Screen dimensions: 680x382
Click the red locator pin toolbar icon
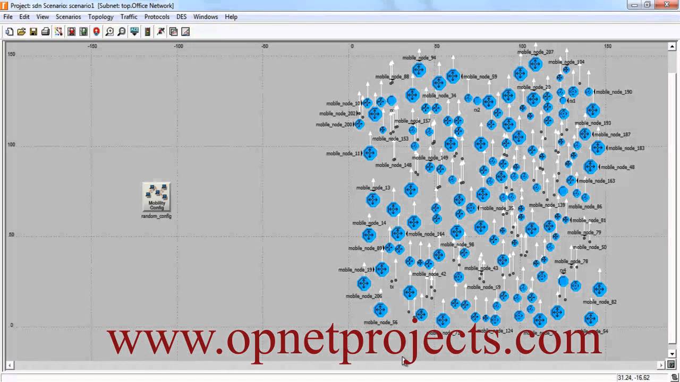pyautogui.click(x=96, y=32)
